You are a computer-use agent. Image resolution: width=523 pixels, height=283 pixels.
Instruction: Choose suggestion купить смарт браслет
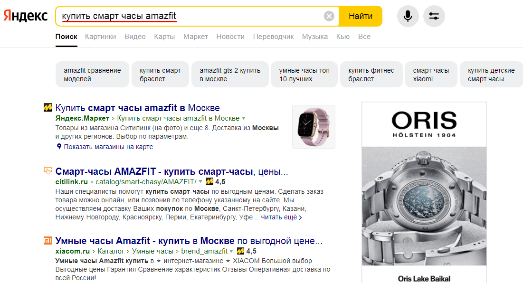click(161, 75)
